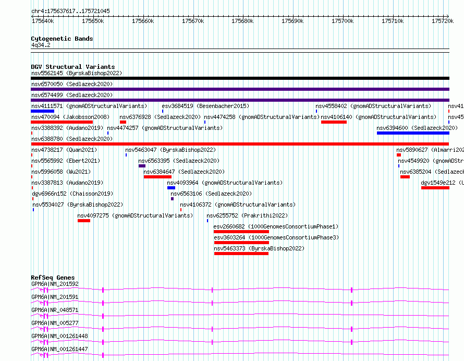Select the GPM6A|NM_201591 transcript label
464x361 pixels.
[x=55, y=297]
